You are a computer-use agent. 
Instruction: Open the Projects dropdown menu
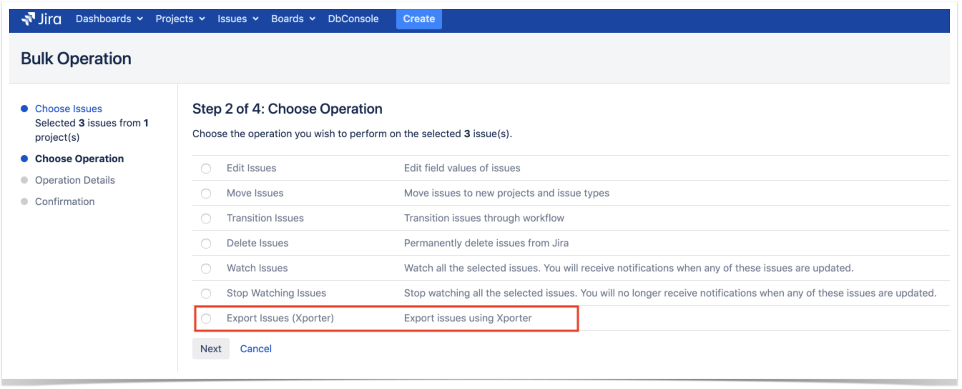point(180,19)
